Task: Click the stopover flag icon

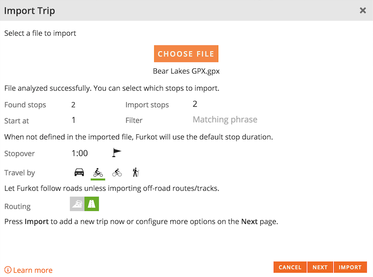Action: pyautogui.click(x=117, y=153)
